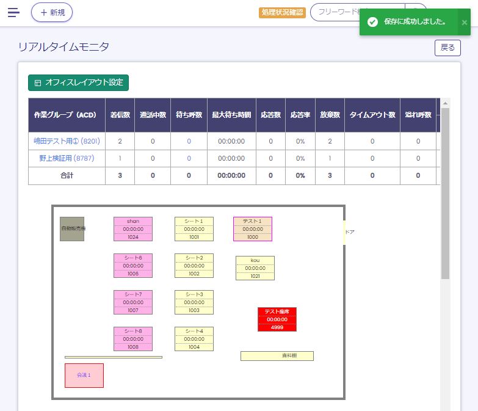The image size is (478, 411).
Task: Dismiss the 保存に成功しました notification
Action: [464, 22]
